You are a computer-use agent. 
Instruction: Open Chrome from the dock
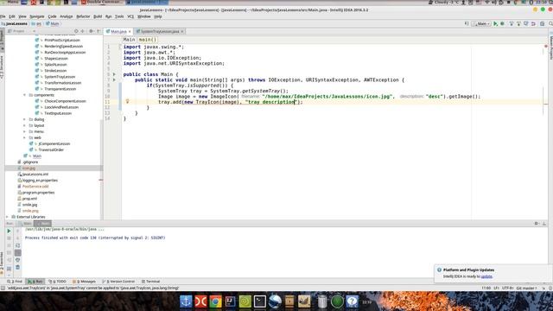tap(215, 301)
